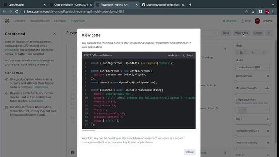Click the Presence penalty slider
Viewport: 279px width, 157px height.
point(253,148)
